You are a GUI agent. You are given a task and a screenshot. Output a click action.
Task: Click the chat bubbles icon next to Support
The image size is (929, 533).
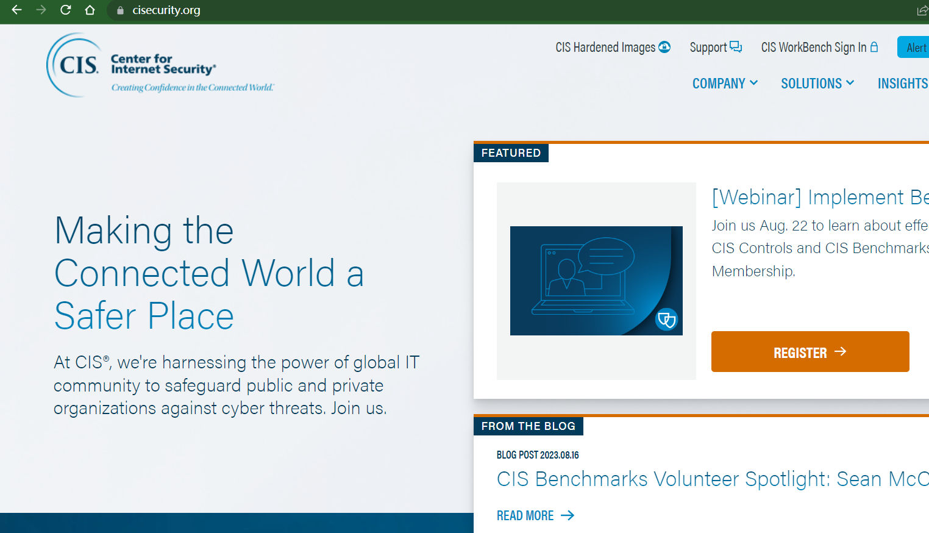[736, 47]
